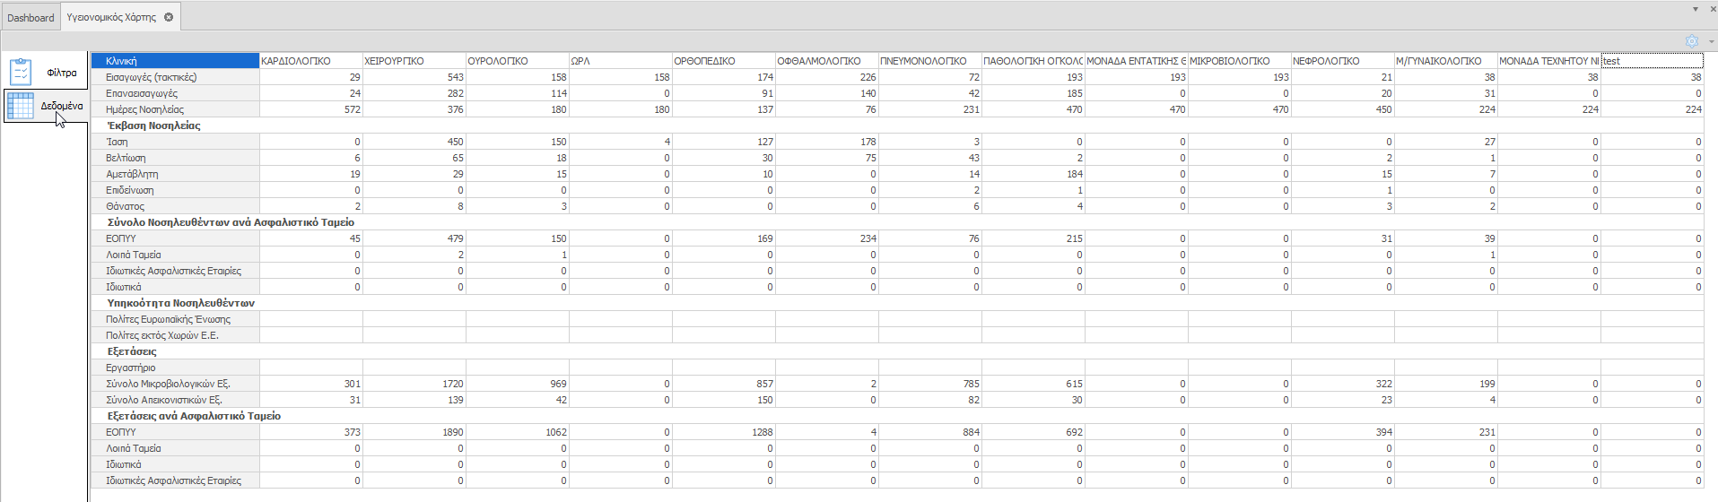This screenshot has width=1718, height=502.
Task: Activate the Υγειονομικός Χάρτης tab
Action: pyautogui.click(x=111, y=17)
